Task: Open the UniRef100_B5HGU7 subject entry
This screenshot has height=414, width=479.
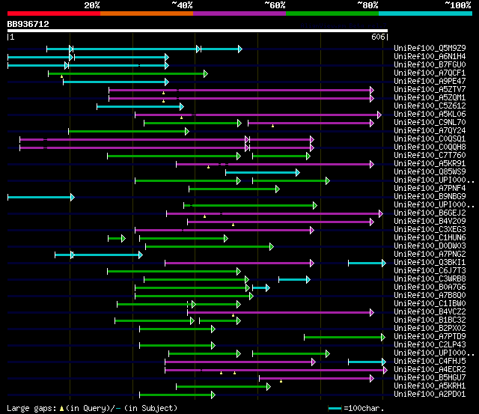Action: 430,378
